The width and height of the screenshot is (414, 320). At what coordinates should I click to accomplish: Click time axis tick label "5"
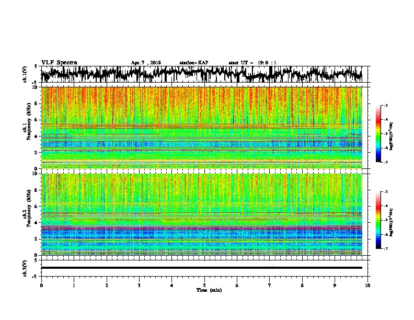204,285
